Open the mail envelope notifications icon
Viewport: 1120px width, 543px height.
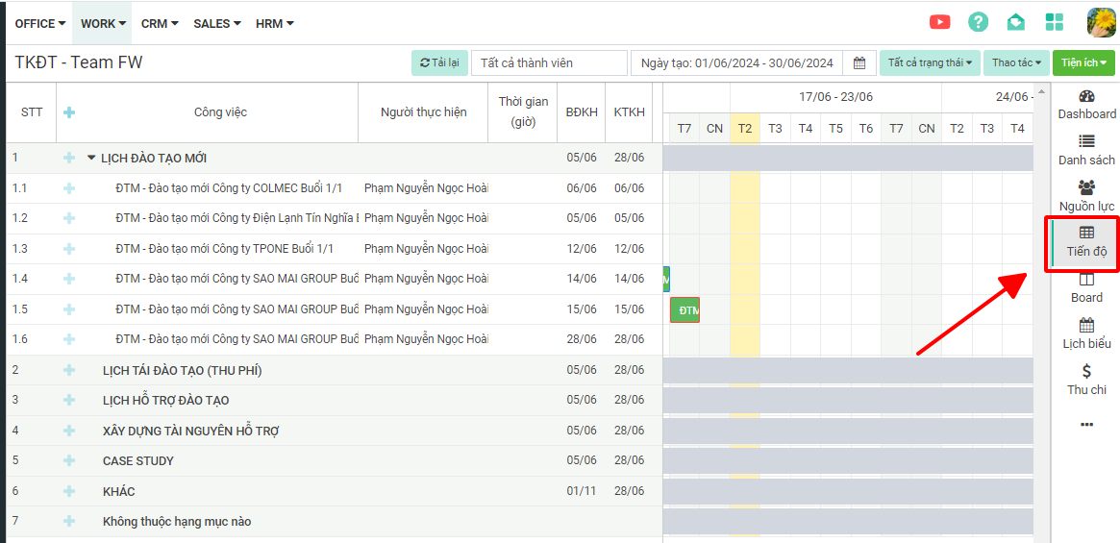(1016, 22)
